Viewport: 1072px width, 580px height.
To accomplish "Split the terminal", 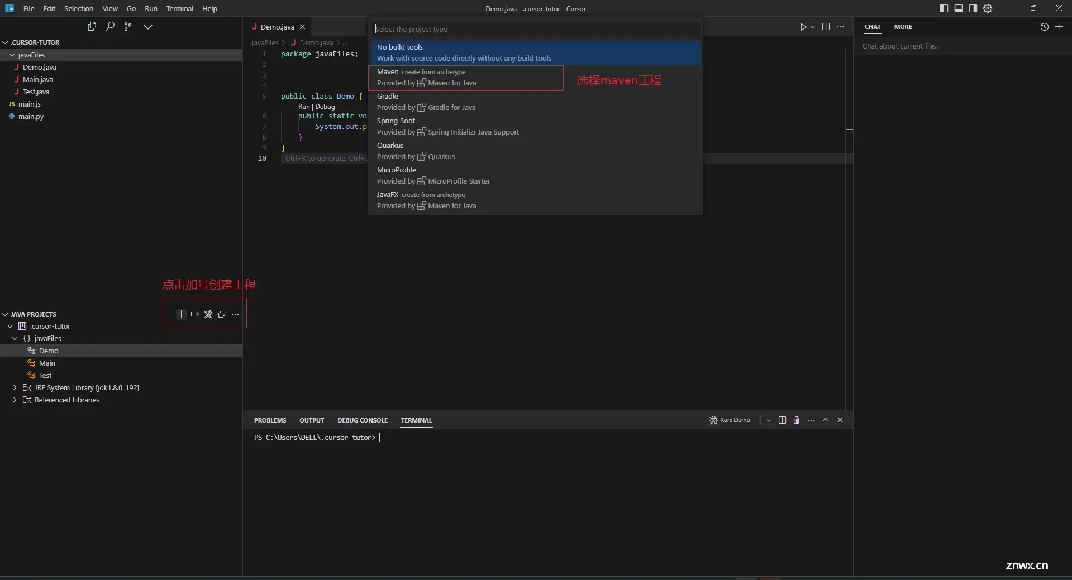I will 782,420.
